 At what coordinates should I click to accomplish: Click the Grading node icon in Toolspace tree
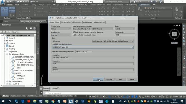7,49
